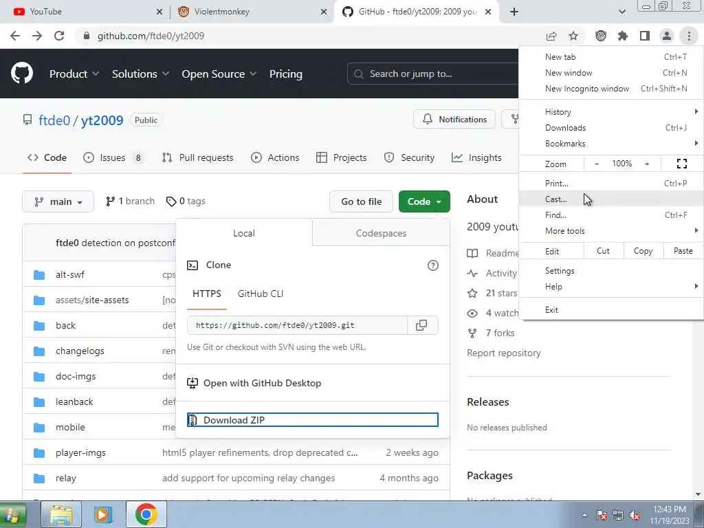
Task: Click the GitHub search field
Action: [433, 74]
